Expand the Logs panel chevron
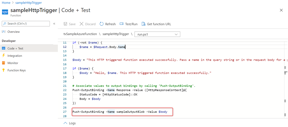Viewport: 288px width, 127px height. (65, 123)
